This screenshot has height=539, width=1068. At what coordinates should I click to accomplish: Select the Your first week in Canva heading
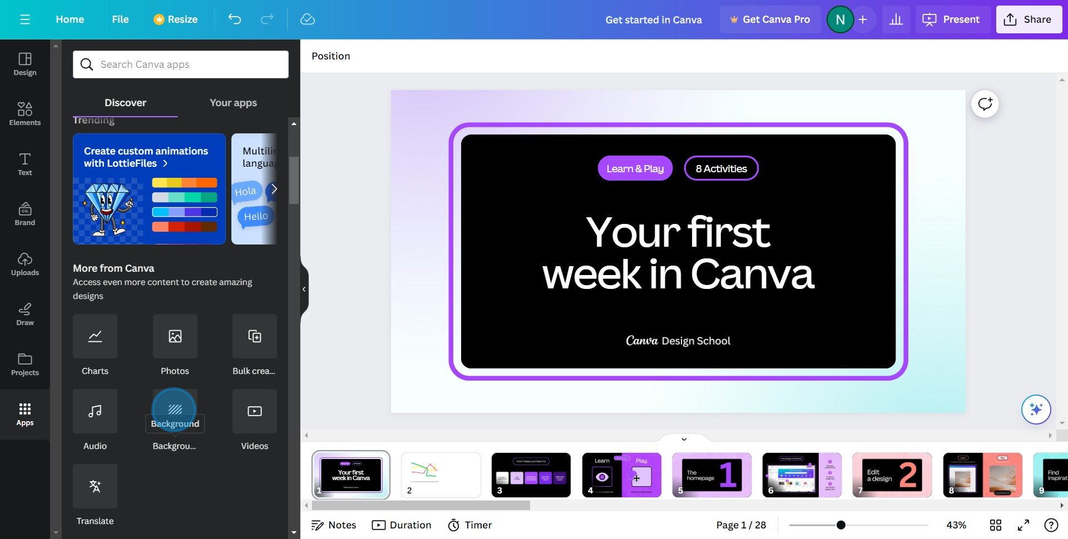[678, 253]
